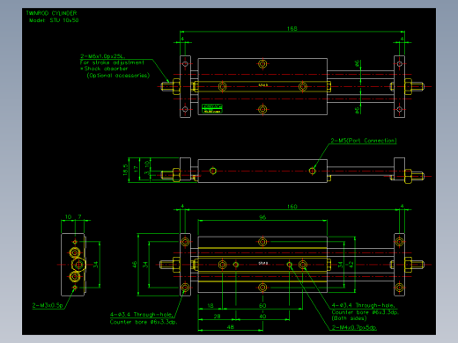The height and width of the screenshot is (343, 458).
Task: Select the '*Shock absorber' note
Action: point(104,69)
